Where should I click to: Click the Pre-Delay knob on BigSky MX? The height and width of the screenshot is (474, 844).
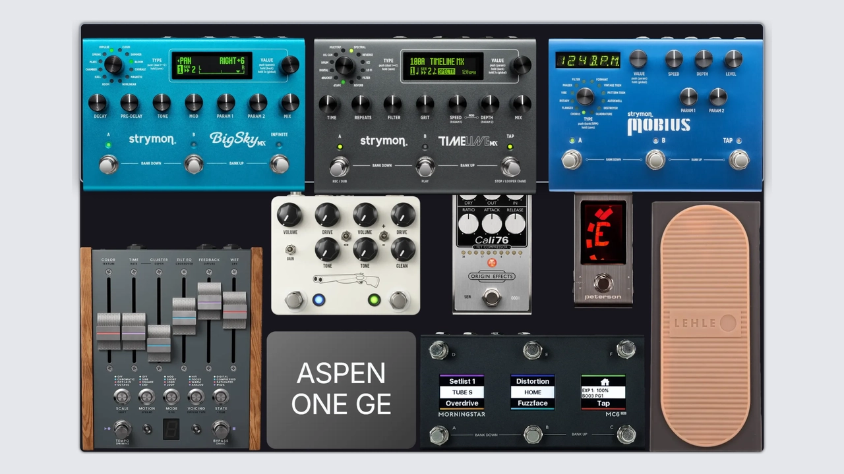point(129,102)
